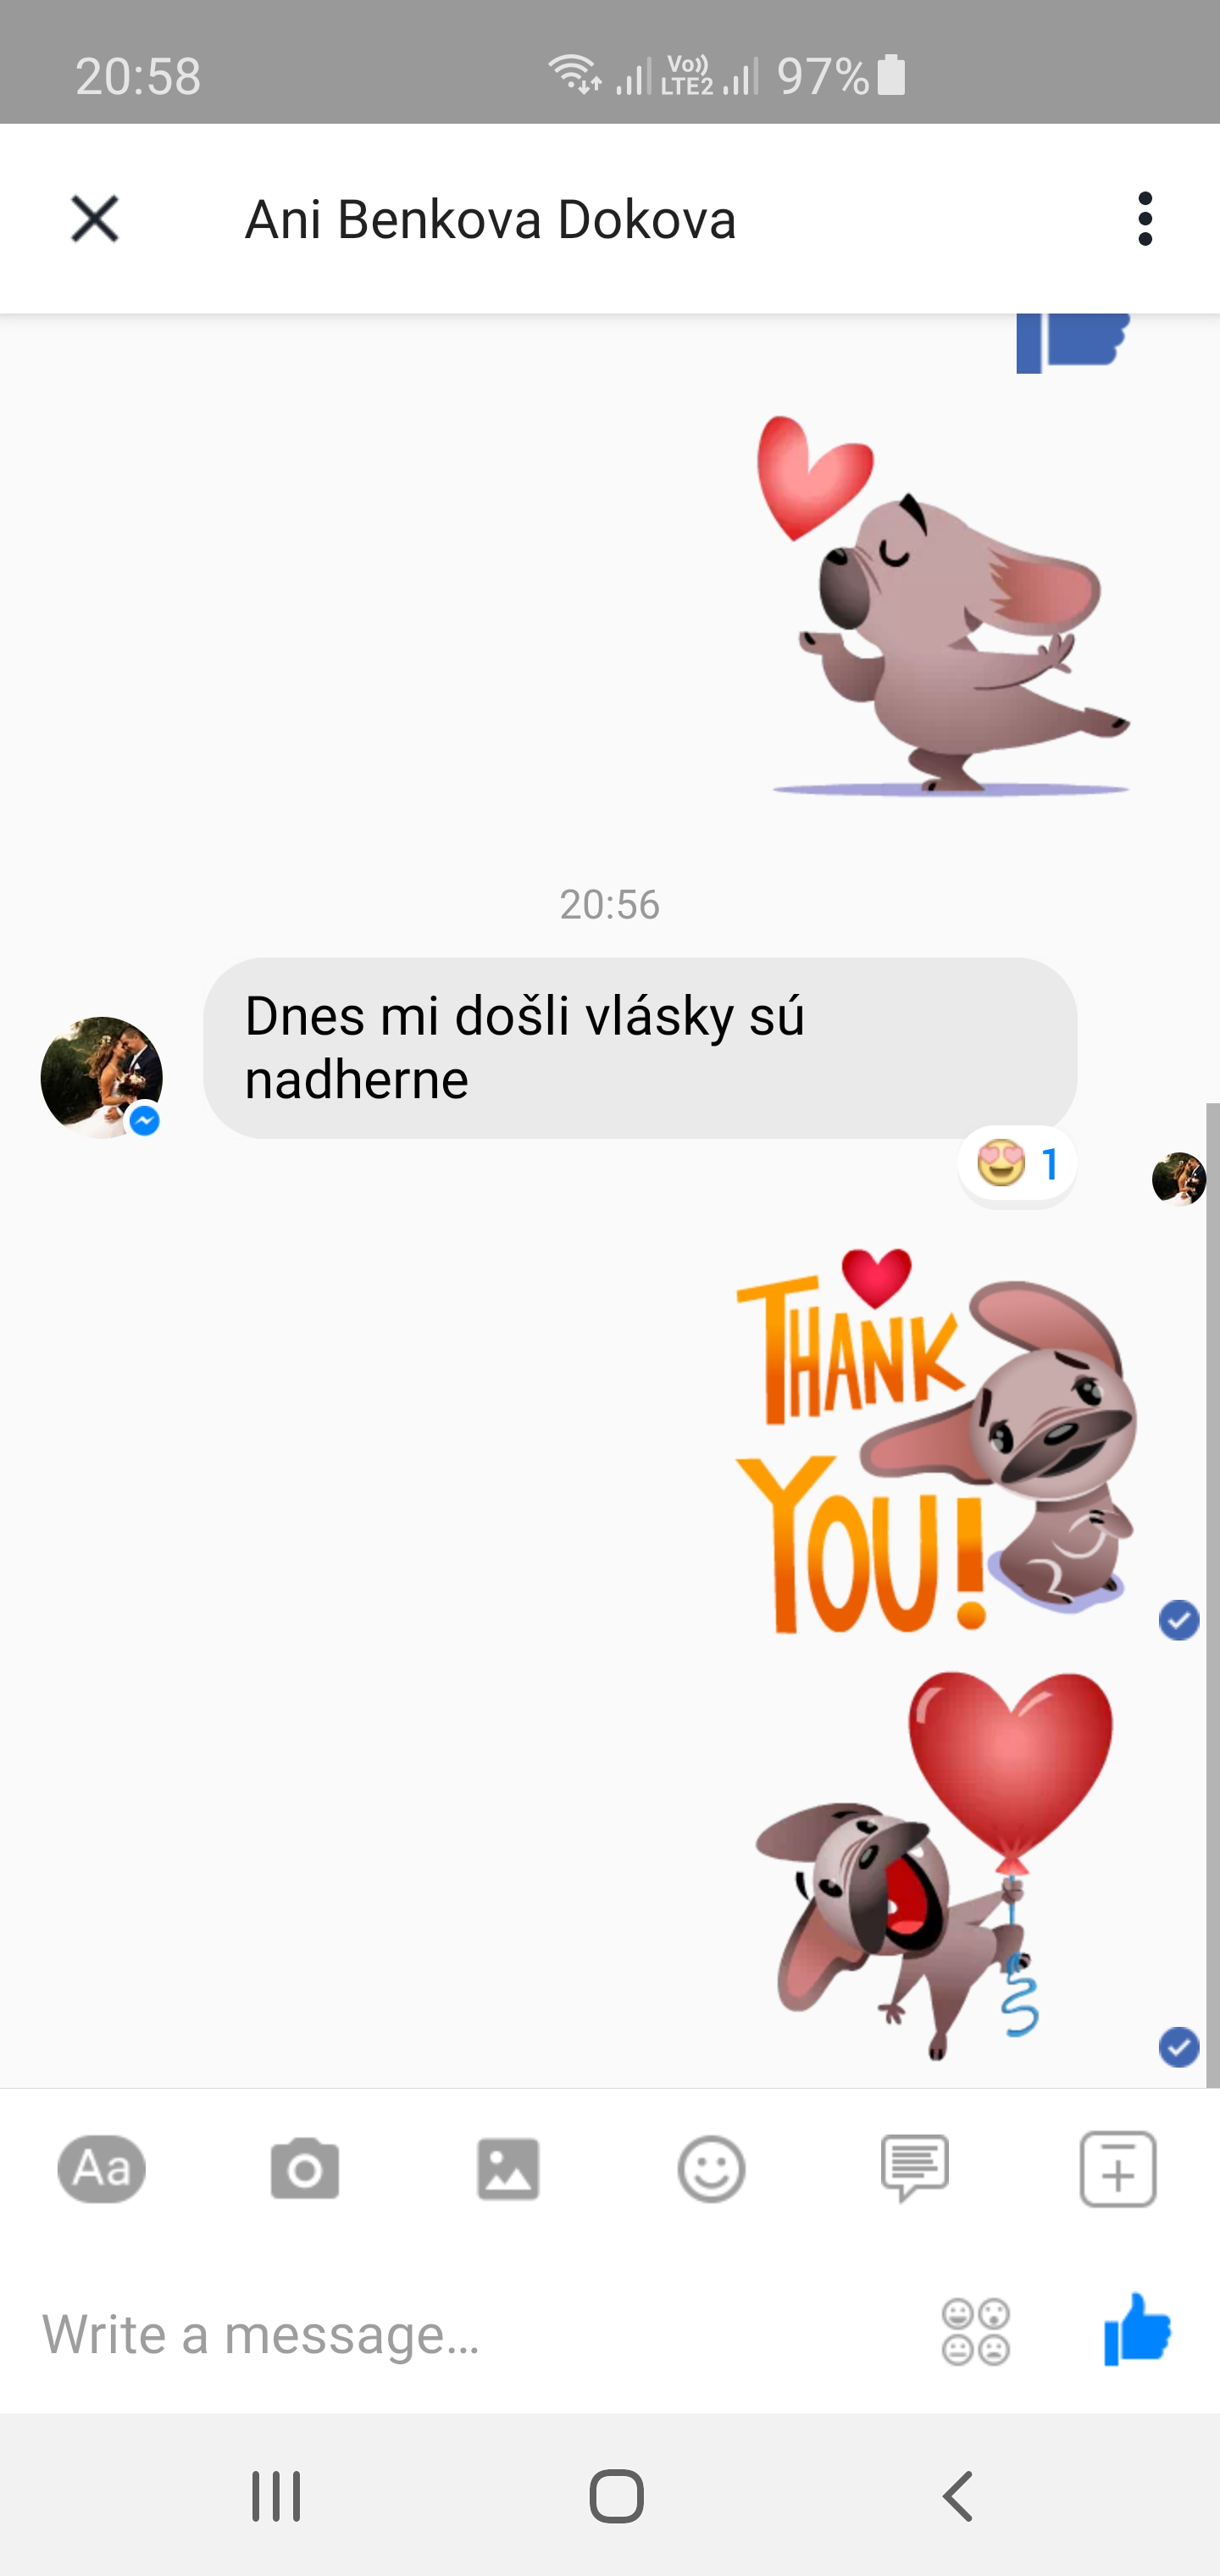Send a thumbs-up like
This screenshot has height=2576, width=1220.
click(1137, 2329)
